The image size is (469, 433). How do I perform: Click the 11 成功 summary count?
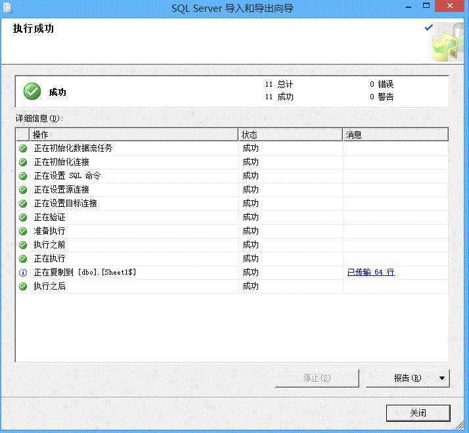279,97
